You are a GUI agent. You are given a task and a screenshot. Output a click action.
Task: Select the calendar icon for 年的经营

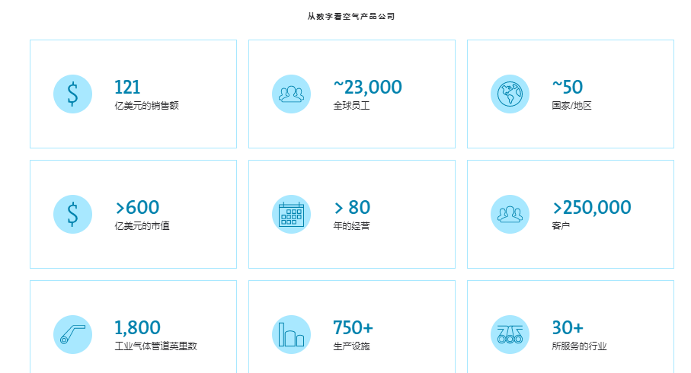click(291, 214)
